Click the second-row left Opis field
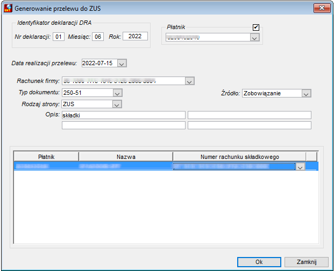 point(124,125)
